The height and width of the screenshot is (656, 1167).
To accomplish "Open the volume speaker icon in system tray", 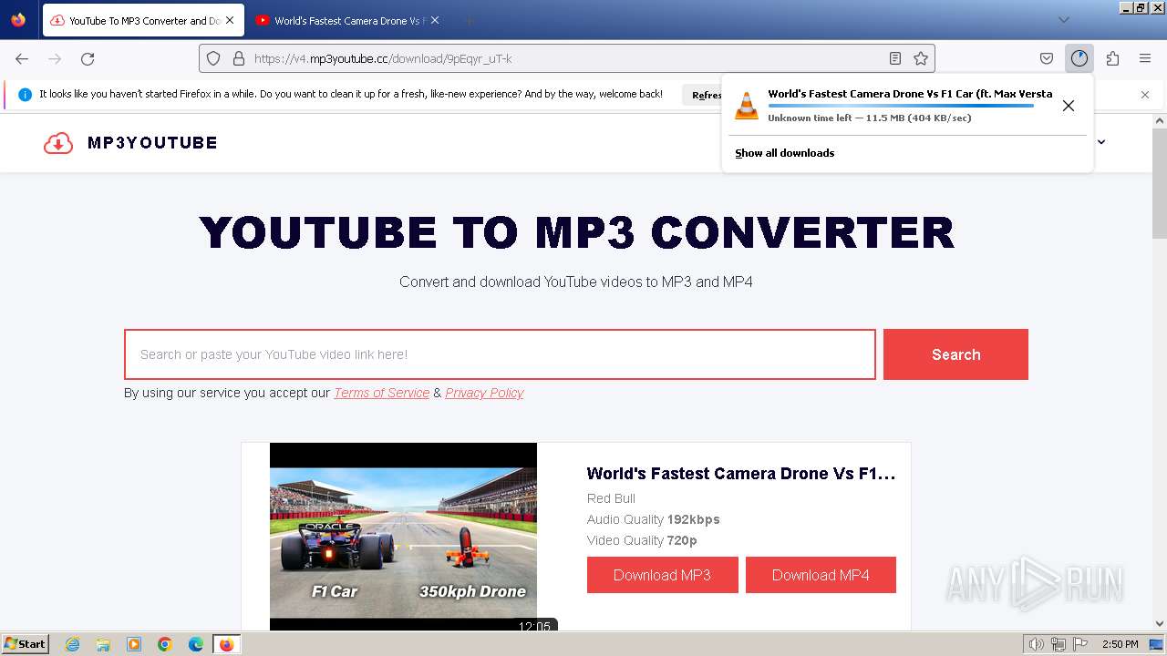I will [1036, 644].
